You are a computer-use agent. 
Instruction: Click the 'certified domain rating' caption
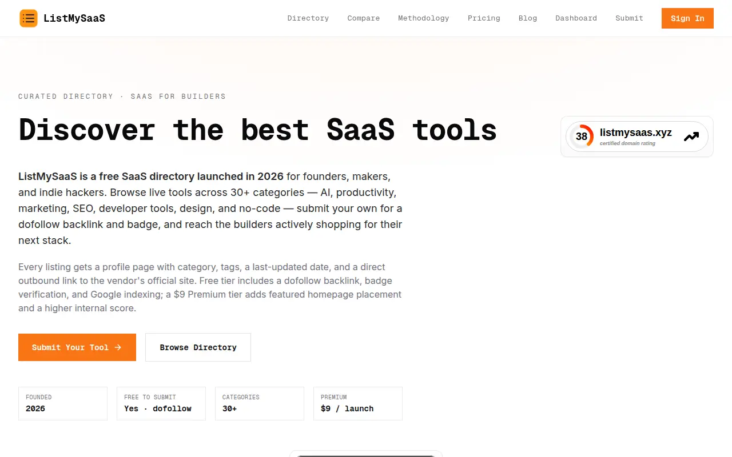click(627, 143)
